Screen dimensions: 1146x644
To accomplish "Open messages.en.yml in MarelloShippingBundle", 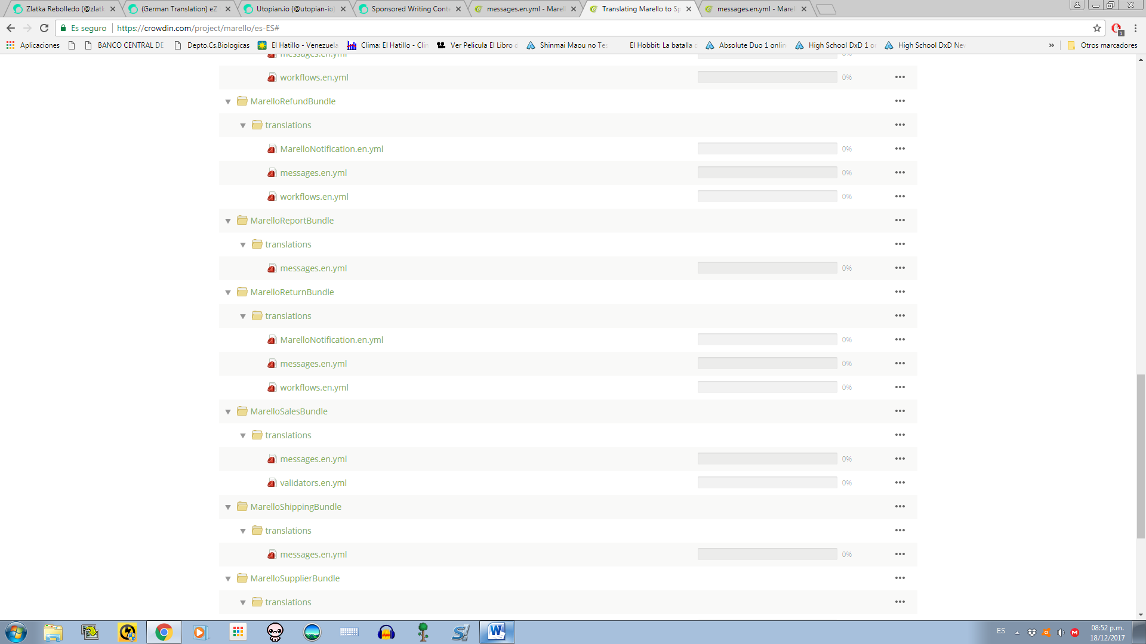I will pos(313,555).
